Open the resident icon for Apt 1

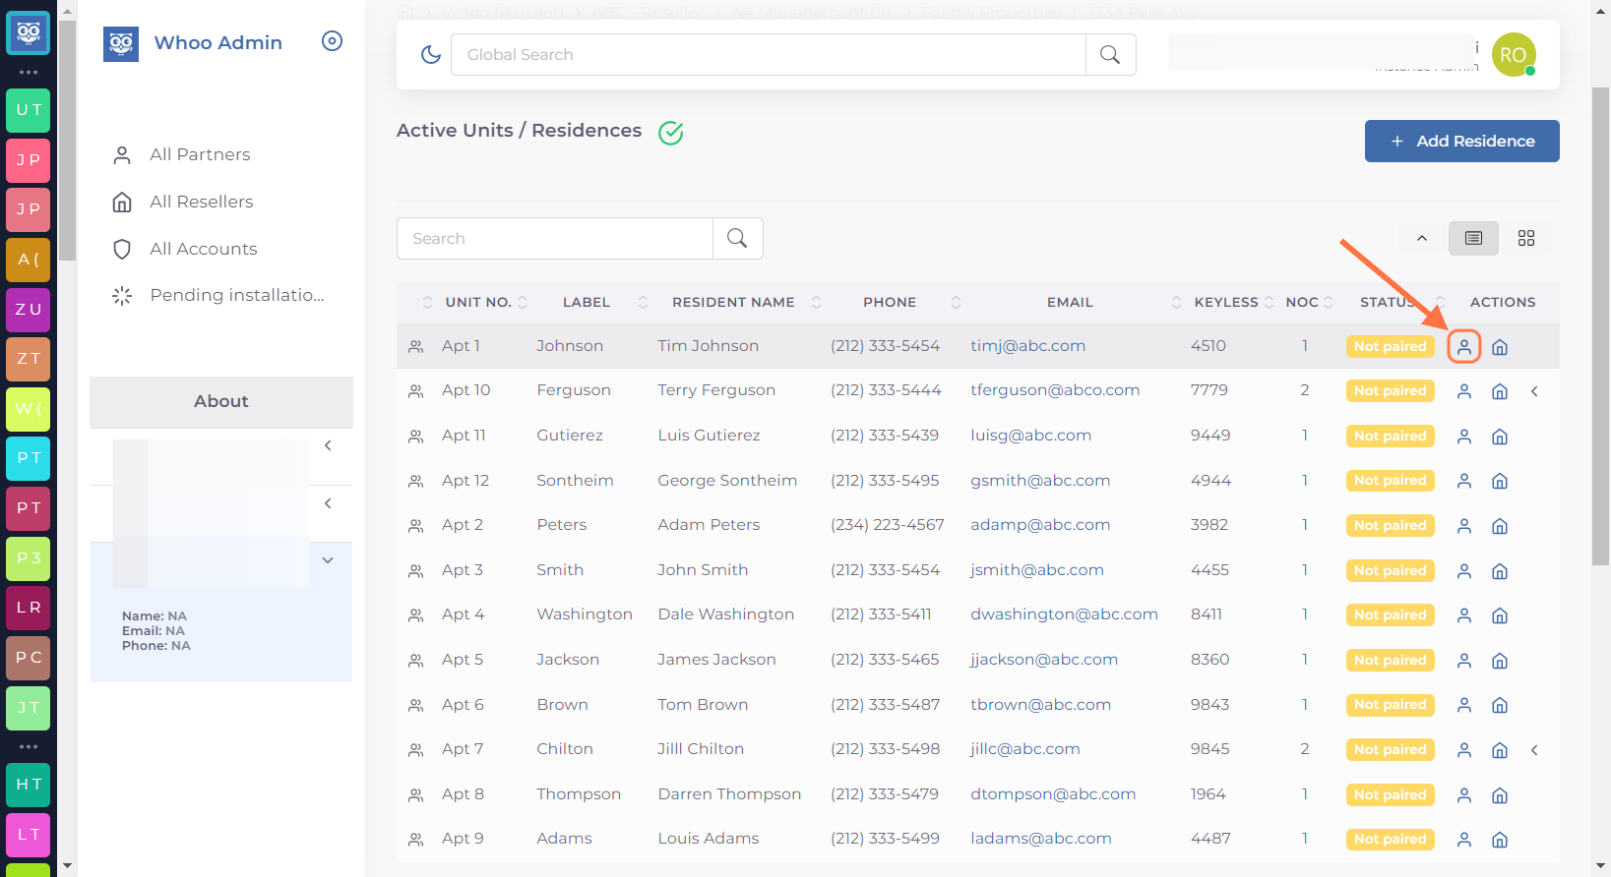(x=1464, y=347)
